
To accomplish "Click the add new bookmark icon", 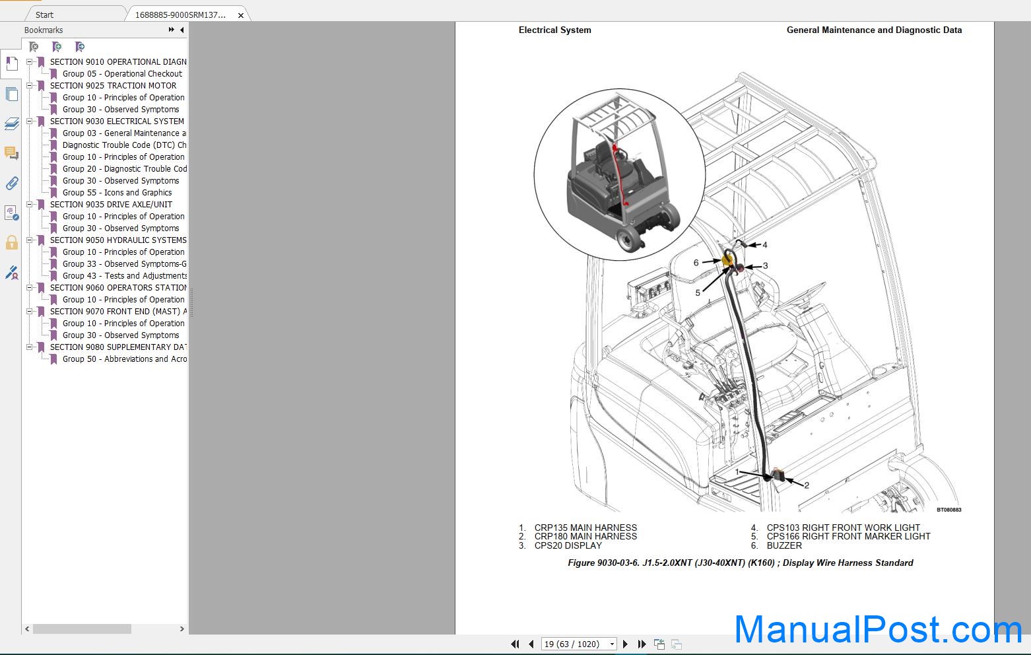I will coord(57,47).
